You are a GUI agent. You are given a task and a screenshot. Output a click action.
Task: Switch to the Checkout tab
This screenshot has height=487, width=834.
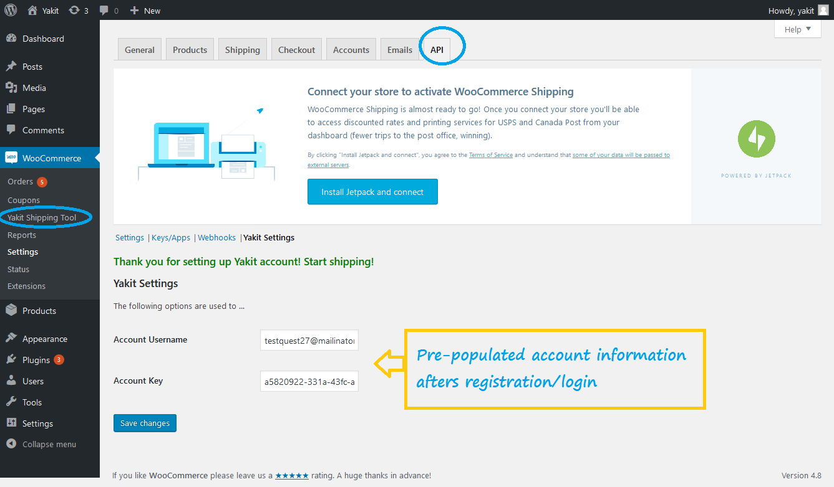[297, 50]
